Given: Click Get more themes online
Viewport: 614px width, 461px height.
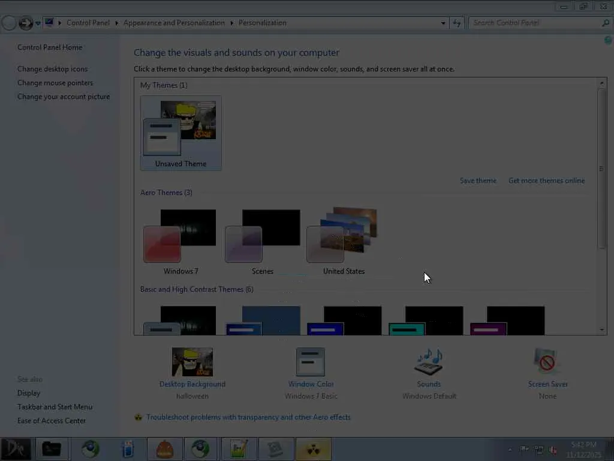Looking at the screenshot, I should [547, 181].
